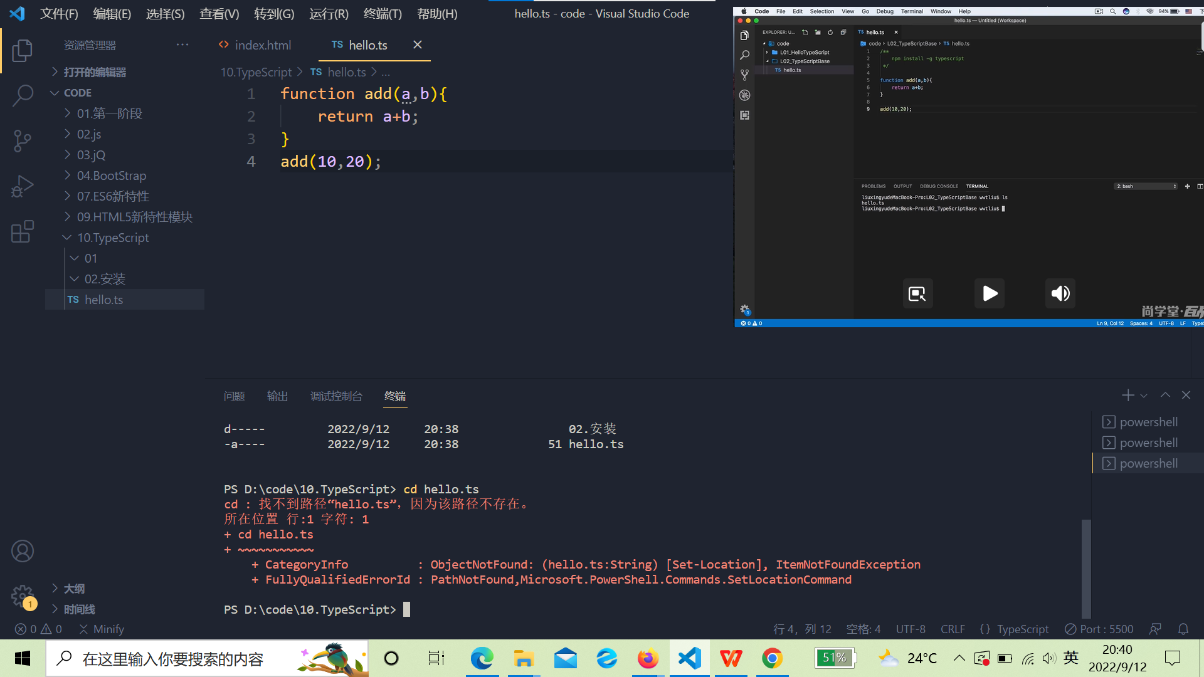
Task: Change indentation via 空格: 4
Action: click(x=863, y=629)
